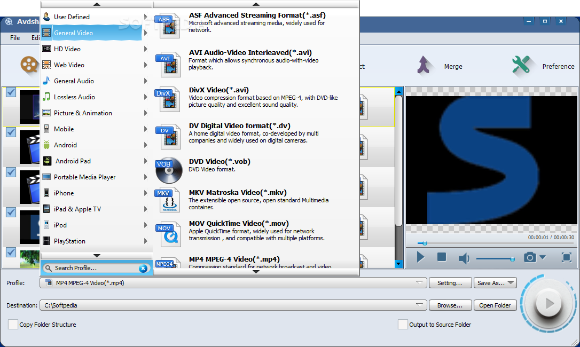Click the Android robot icon
This screenshot has width=580, height=347.
46,145
